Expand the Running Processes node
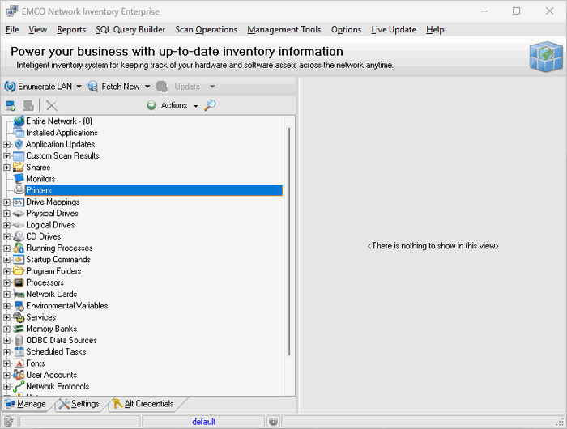Image resolution: width=567 pixels, height=429 pixels. [7, 248]
